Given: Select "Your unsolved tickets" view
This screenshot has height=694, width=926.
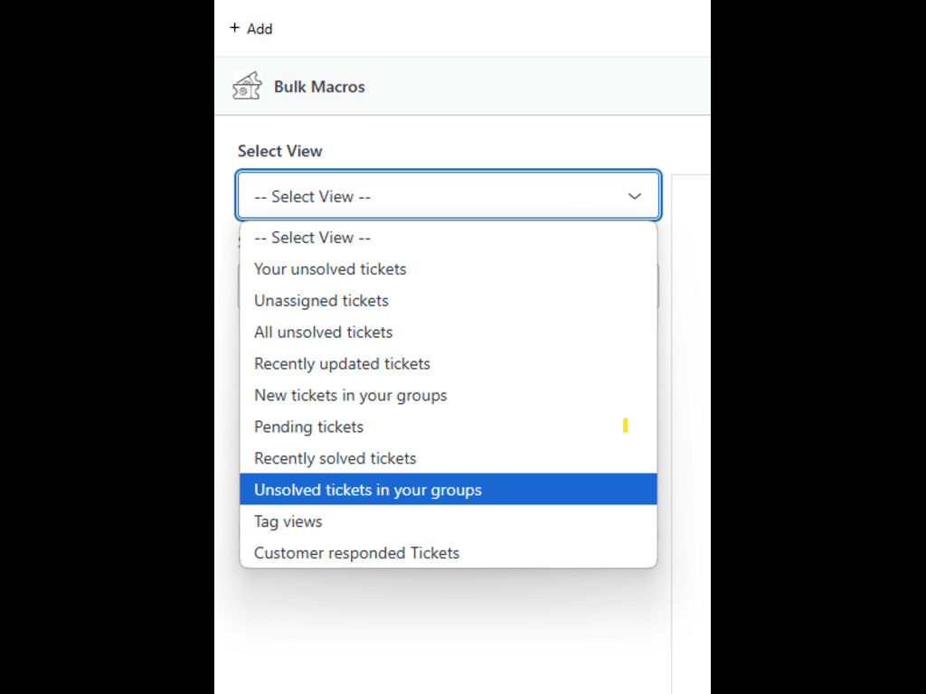Looking at the screenshot, I should (x=330, y=269).
